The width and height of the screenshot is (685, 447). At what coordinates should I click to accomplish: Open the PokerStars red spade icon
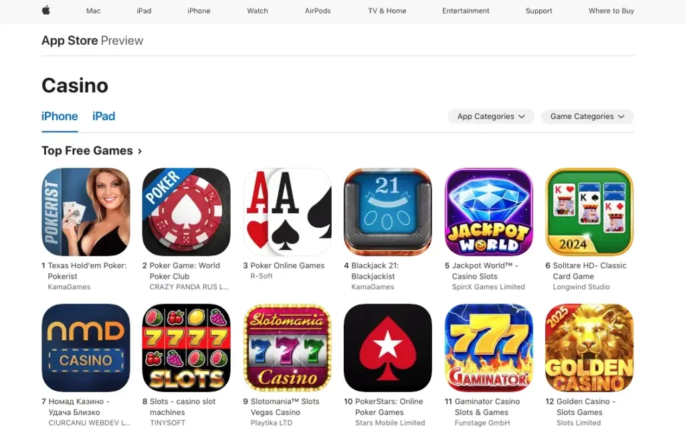pos(388,348)
